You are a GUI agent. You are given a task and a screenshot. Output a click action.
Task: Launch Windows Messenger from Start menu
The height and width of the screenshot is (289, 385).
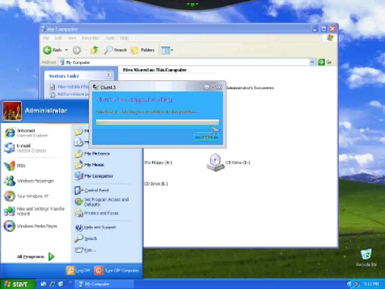point(29,181)
